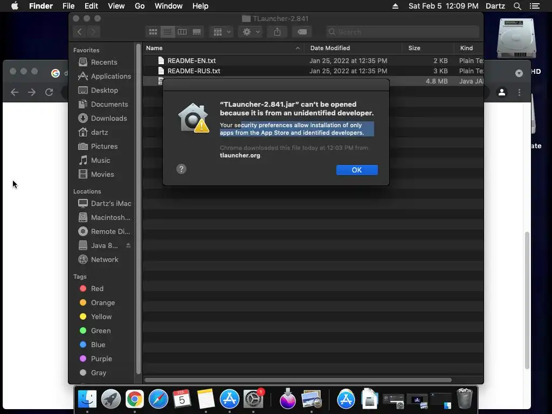This screenshot has width=552, height=414.
Task: Open the Go menu
Action: 140,6
